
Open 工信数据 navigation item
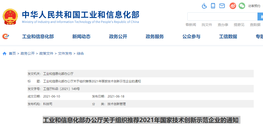[x=228, y=37]
